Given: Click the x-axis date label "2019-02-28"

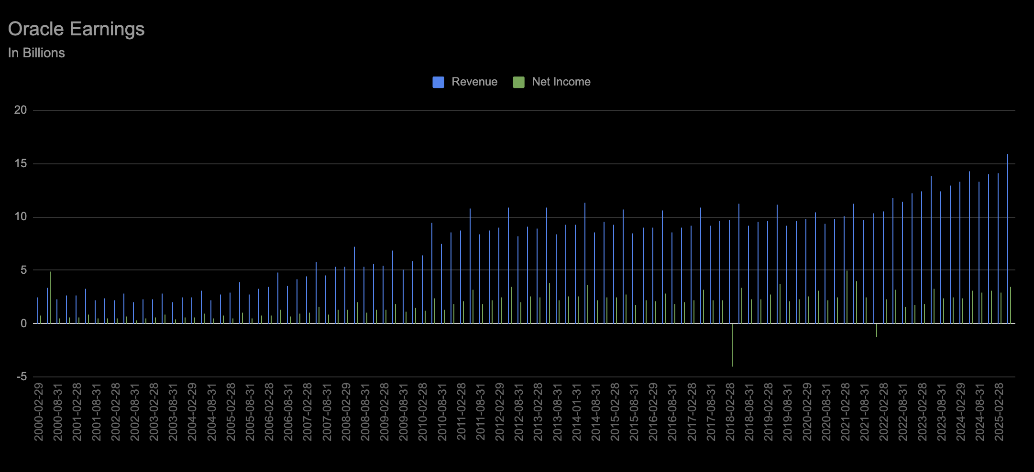Looking at the screenshot, I should pyautogui.click(x=768, y=412).
